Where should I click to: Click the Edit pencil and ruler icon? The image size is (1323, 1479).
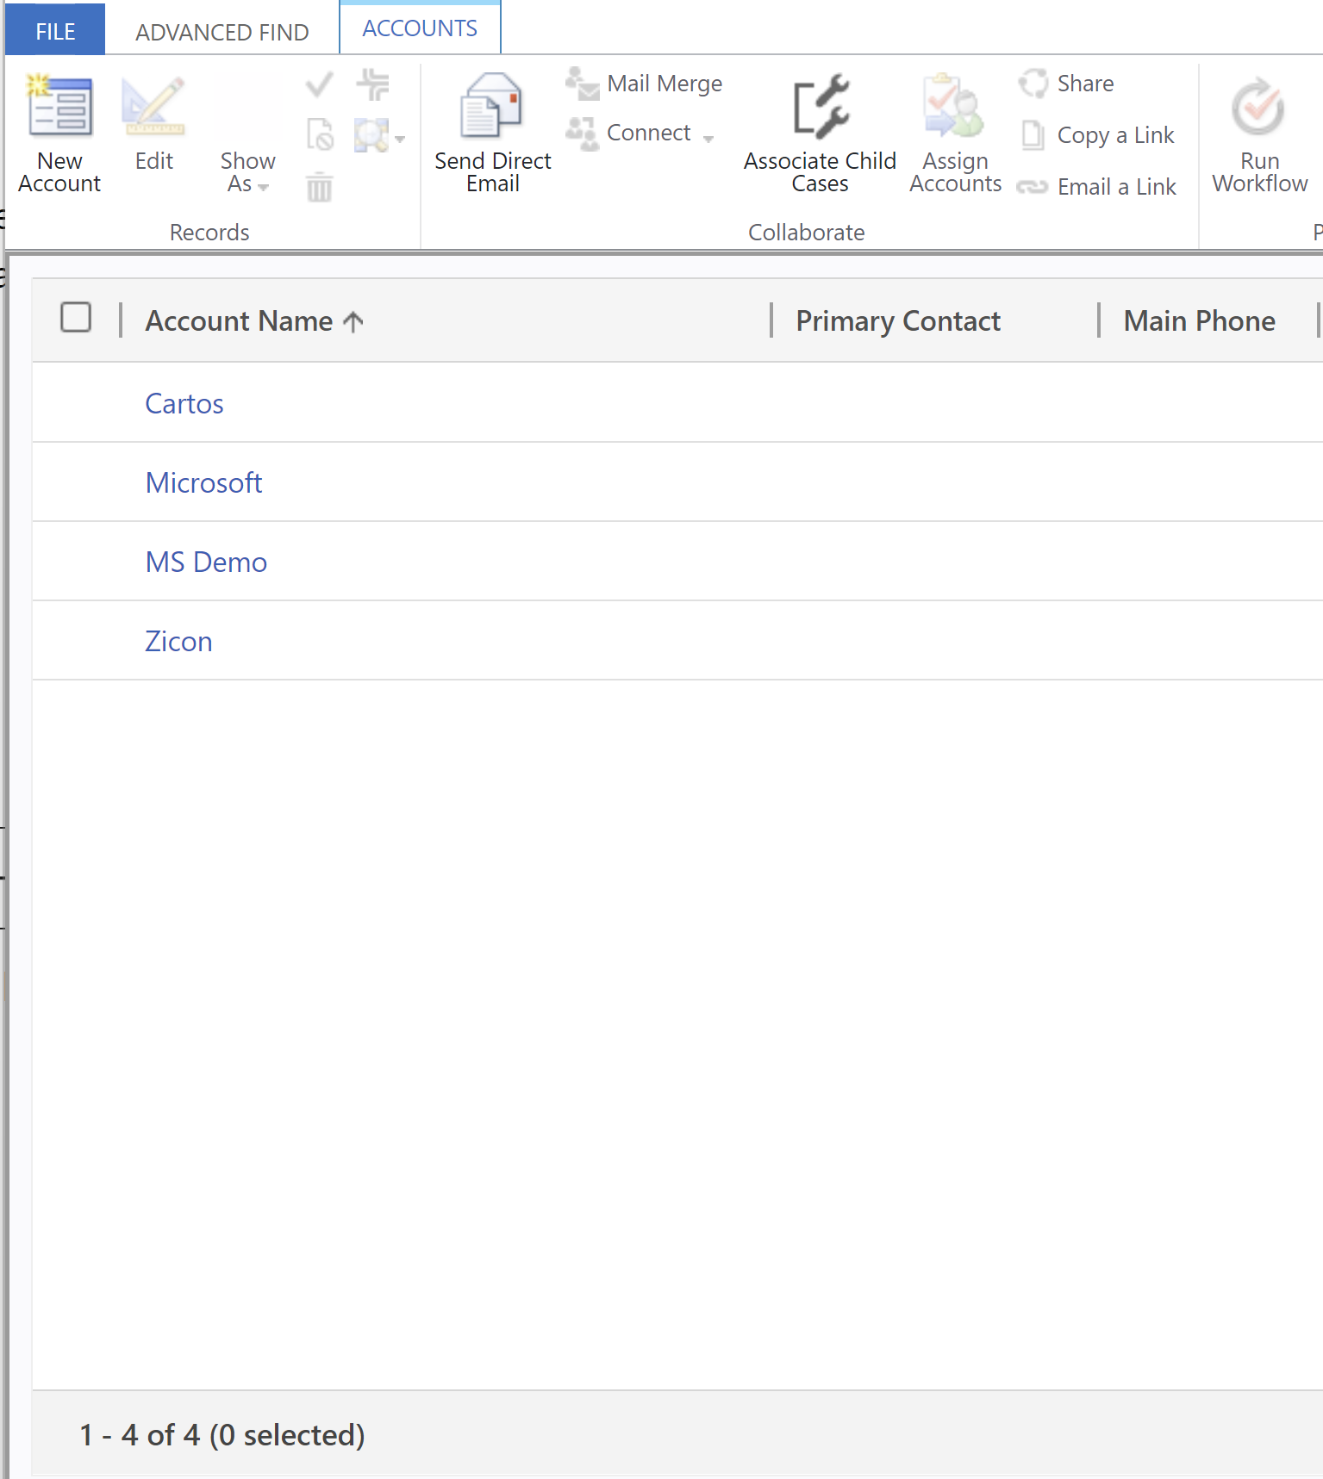tap(153, 108)
